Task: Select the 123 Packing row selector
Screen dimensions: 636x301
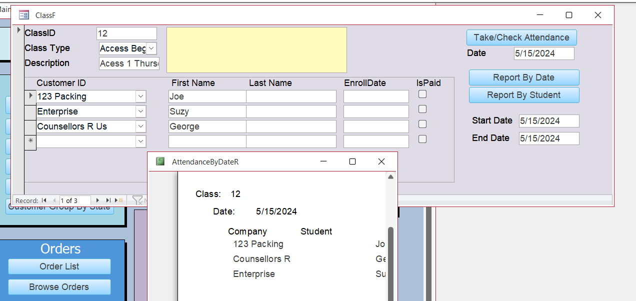Action: 30,96
